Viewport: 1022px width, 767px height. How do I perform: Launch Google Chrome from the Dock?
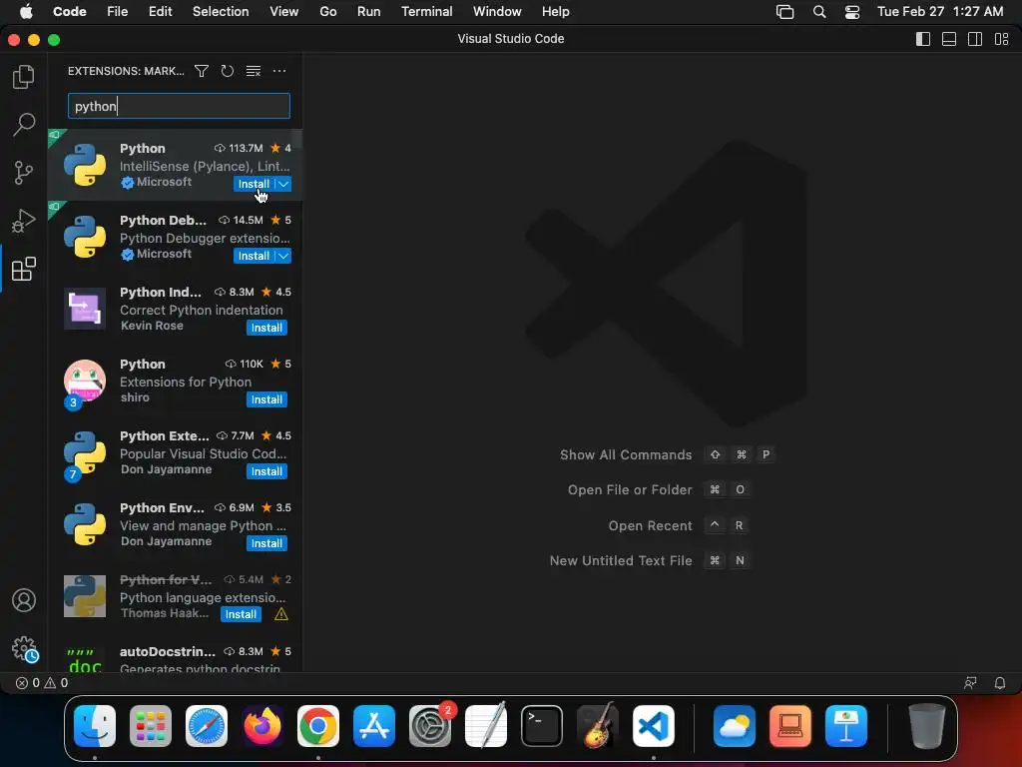(318, 726)
